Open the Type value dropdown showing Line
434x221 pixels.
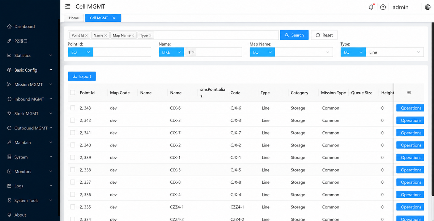point(395,52)
